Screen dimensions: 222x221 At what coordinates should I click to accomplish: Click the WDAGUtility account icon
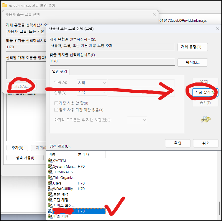pos(50,189)
